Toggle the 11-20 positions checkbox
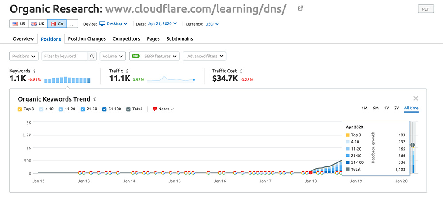 coord(61,109)
